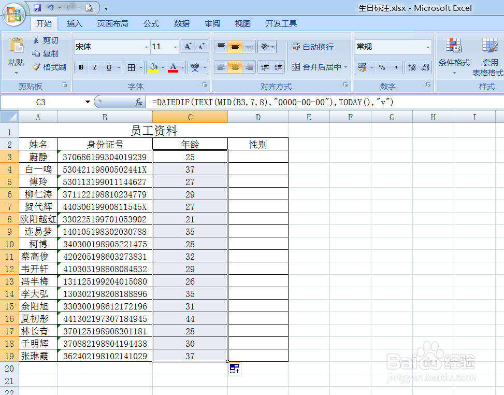Click the Paste clipboard icon
The height and width of the screenshot is (395, 504).
coord(16,45)
